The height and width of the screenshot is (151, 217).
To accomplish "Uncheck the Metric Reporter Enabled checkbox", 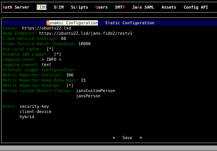I will coord(70,86).
